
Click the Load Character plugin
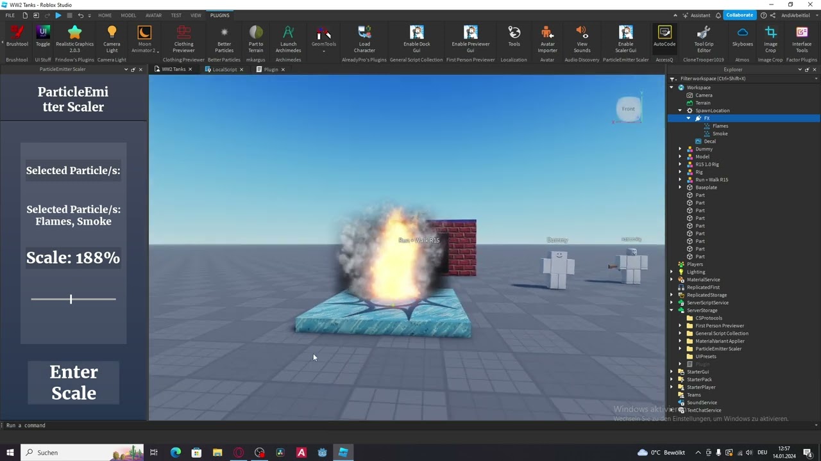click(x=364, y=39)
